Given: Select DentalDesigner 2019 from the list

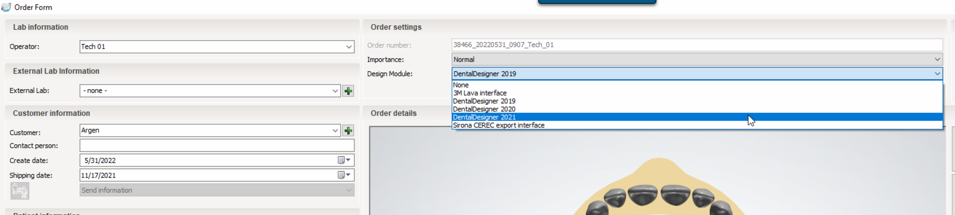Looking at the screenshot, I should [697, 101].
